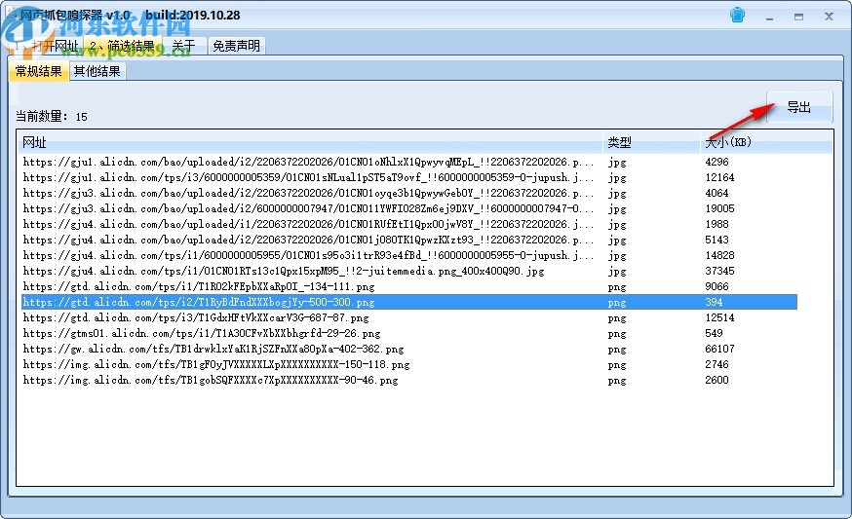Sort by the 类型 column header
The height and width of the screenshot is (519, 852).
click(651, 143)
